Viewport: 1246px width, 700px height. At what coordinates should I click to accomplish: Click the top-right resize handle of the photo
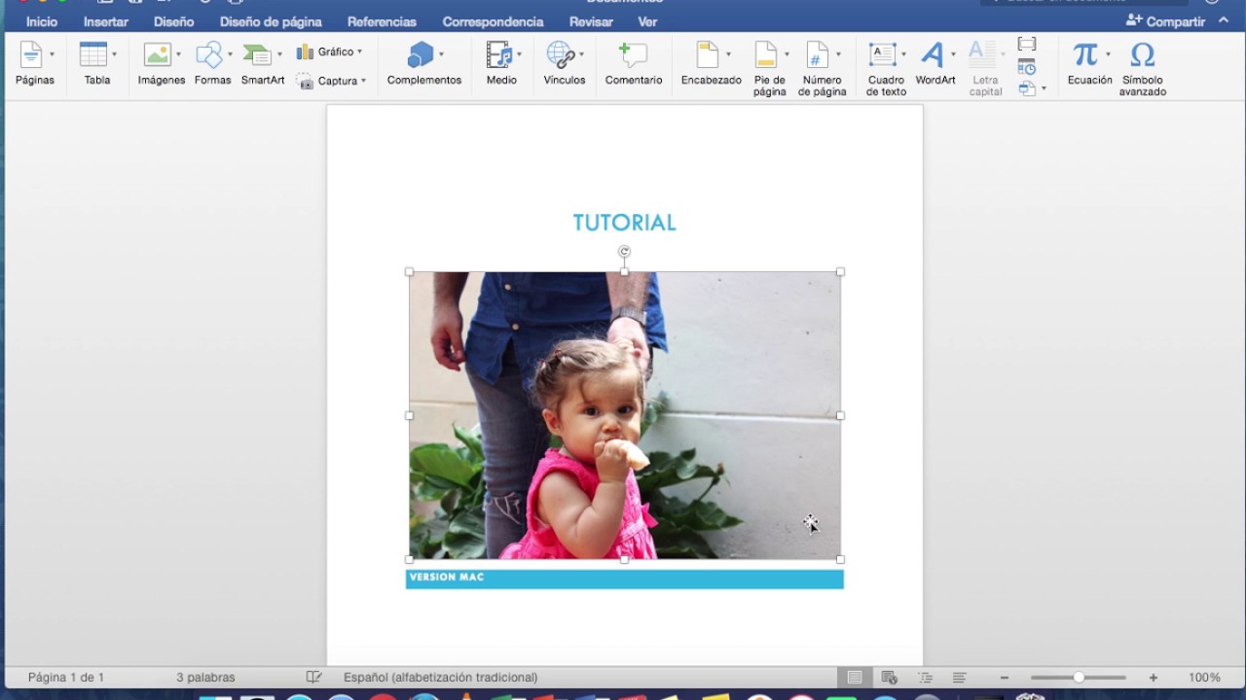coord(840,272)
